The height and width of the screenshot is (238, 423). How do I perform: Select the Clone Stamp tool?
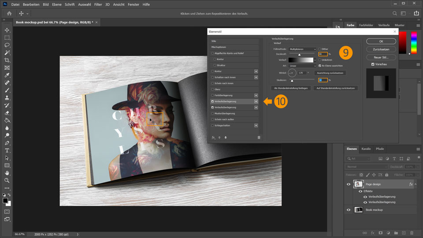(7, 98)
